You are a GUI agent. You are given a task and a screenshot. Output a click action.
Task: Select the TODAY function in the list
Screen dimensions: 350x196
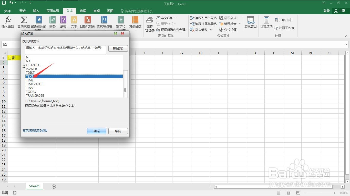74,92
